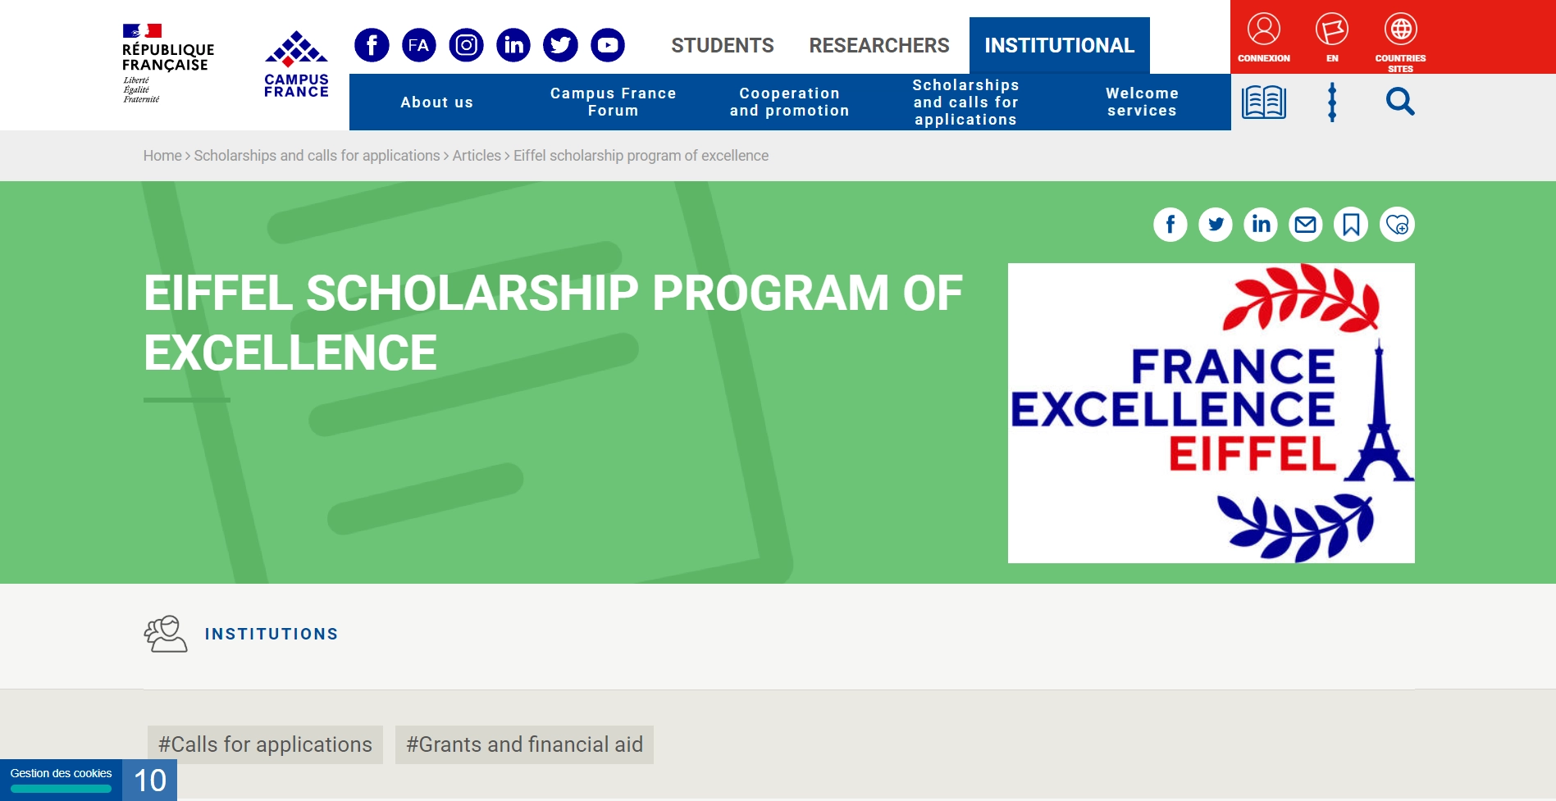Image resolution: width=1556 pixels, height=801 pixels.
Task: Click the France Excellence Eiffel logo image
Action: coord(1211,413)
